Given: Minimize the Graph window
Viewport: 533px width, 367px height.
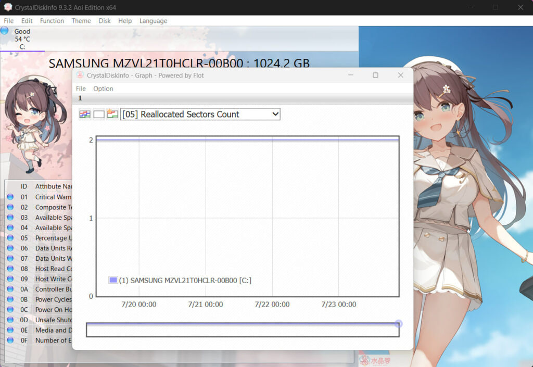Looking at the screenshot, I should click(x=350, y=75).
